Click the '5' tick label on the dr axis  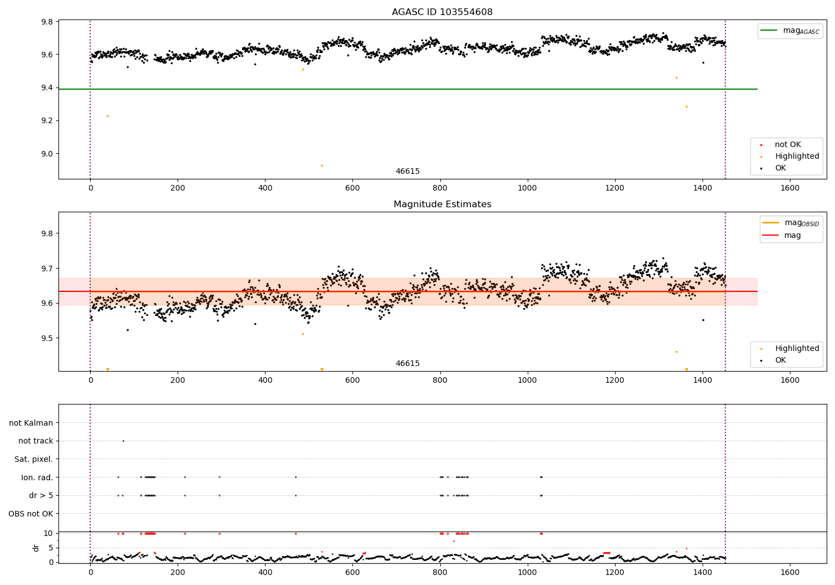[51, 548]
